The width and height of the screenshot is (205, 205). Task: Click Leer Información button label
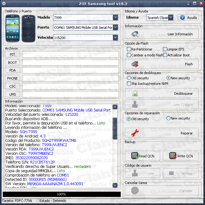coord(180,34)
